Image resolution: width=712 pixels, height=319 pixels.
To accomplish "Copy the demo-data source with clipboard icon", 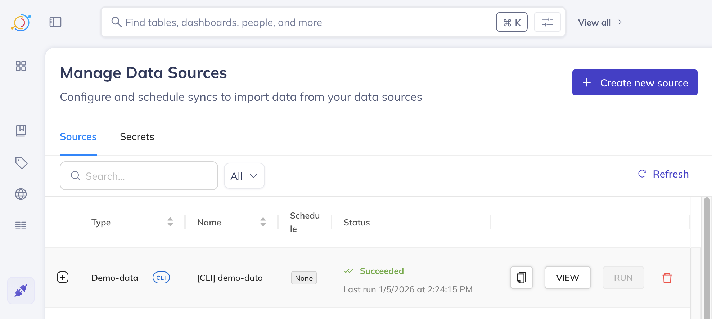I will pos(521,278).
